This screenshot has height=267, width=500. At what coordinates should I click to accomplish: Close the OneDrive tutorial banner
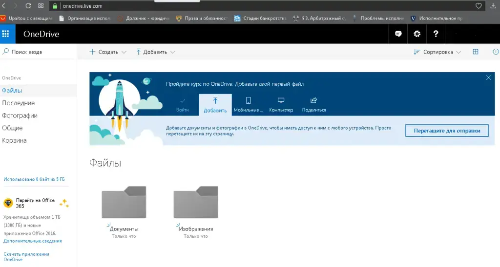tap(488, 78)
